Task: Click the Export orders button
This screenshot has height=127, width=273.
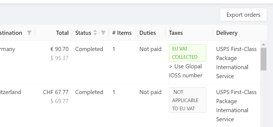Action: (x=243, y=15)
